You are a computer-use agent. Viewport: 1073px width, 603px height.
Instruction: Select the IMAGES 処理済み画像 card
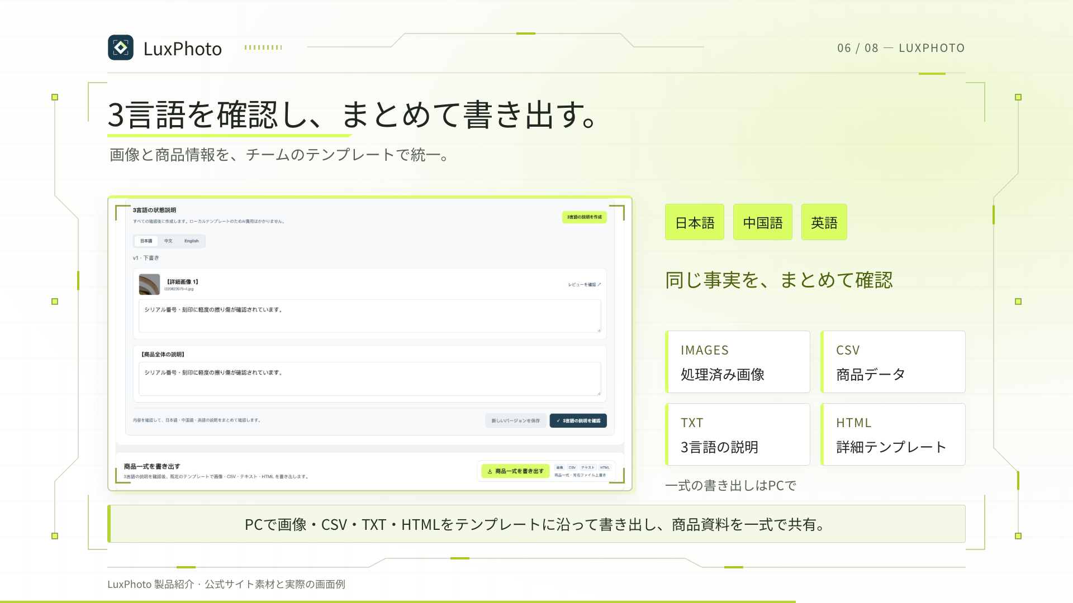[738, 362]
